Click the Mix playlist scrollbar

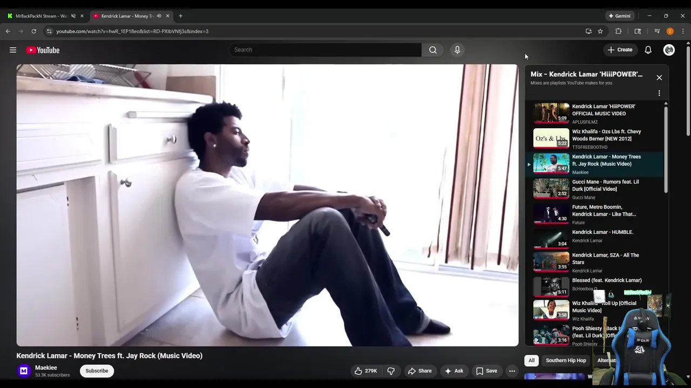click(666, 149)
